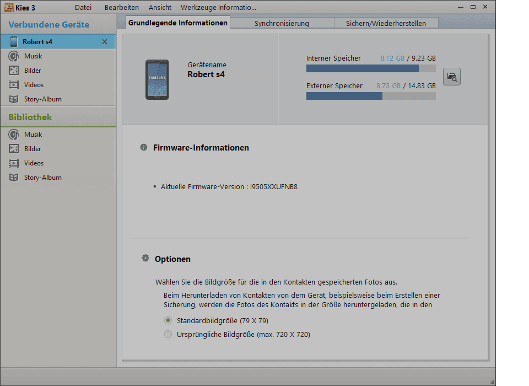Click device name Robert s4 in info panel

click(206, 74)
